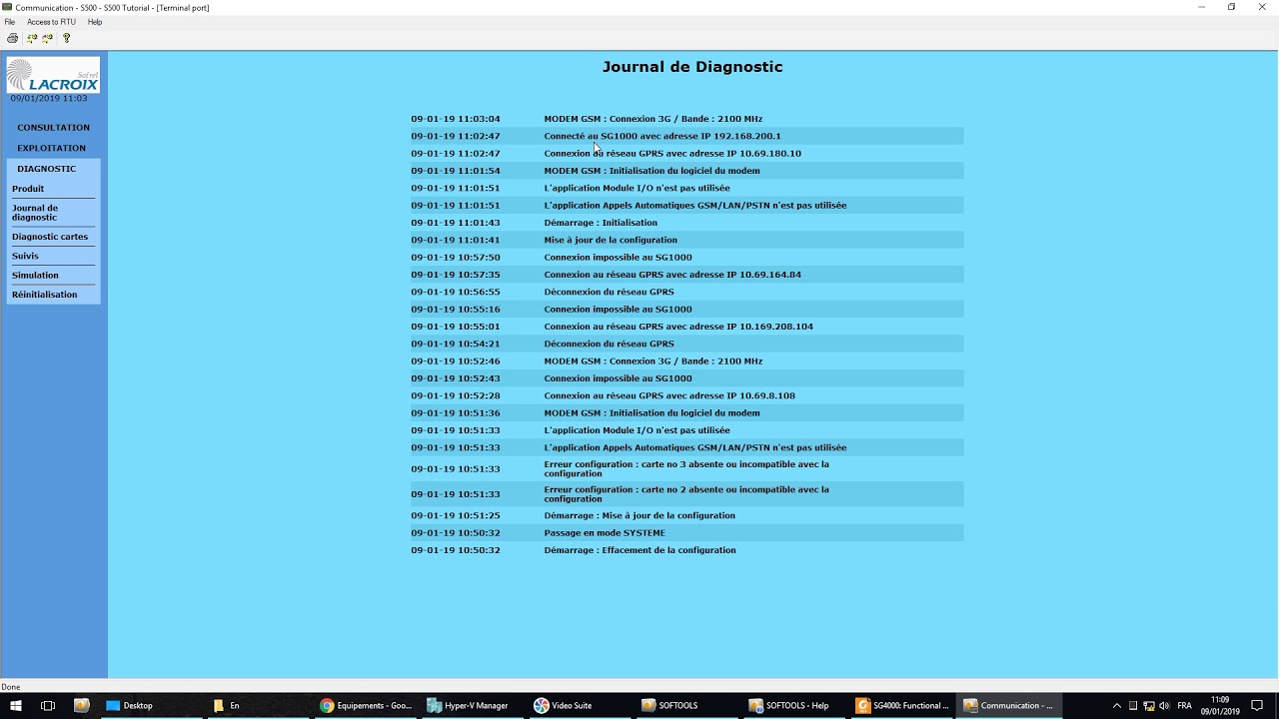Open the notification center icon
The height and width of the screenshot is (719, 1279).
[1258, 705]
